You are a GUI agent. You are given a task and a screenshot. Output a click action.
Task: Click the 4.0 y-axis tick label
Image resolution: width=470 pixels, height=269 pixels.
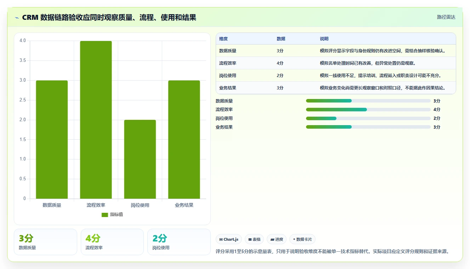23,41
